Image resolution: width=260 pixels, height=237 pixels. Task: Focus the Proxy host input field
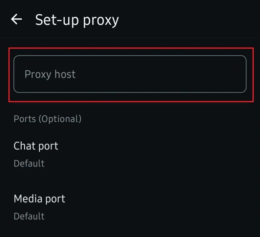click(x=130, y=74)
